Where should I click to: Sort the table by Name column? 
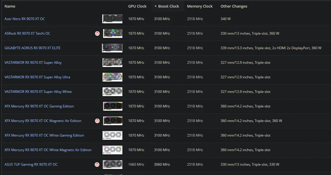pos(10,6)
